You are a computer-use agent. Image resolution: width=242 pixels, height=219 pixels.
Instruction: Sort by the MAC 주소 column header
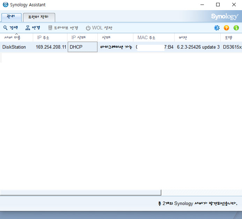click(x=154, y=37)
